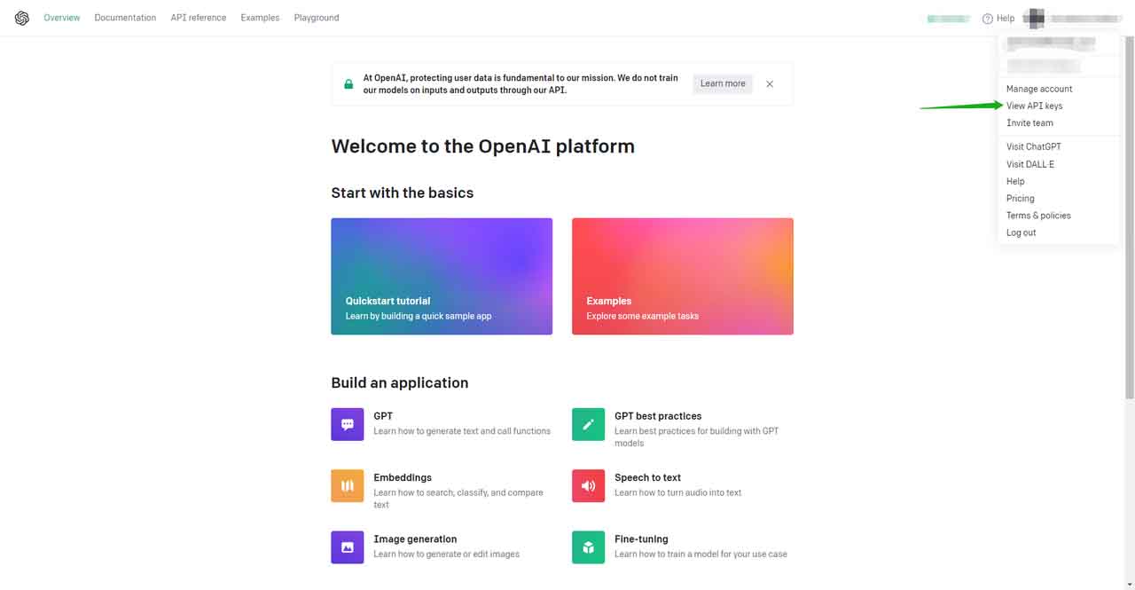Click the page vertical scrollbar
This screenshot has height=590, width=1135.
[1129, 222]
